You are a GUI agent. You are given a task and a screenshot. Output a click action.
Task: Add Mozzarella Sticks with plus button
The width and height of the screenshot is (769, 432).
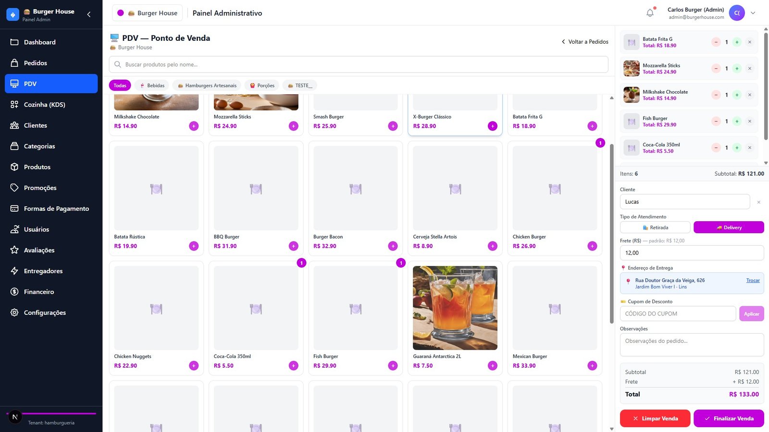294,126
